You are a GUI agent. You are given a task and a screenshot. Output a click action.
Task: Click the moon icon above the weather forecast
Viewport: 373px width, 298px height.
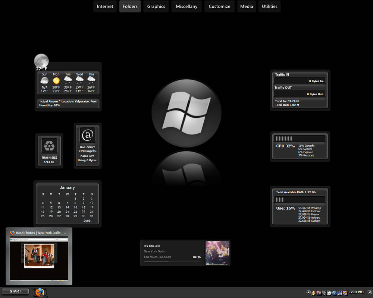pyautogui.click(x=41, y=60)
